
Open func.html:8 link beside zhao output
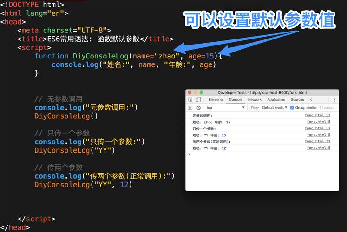319,122
